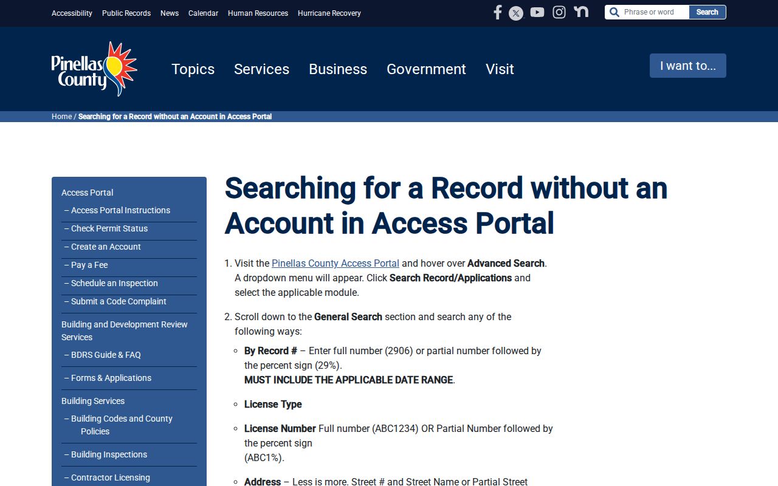Open Create an Account in the sidebar
This screenshot has width=778, height=486.
[x=106, y=247]
